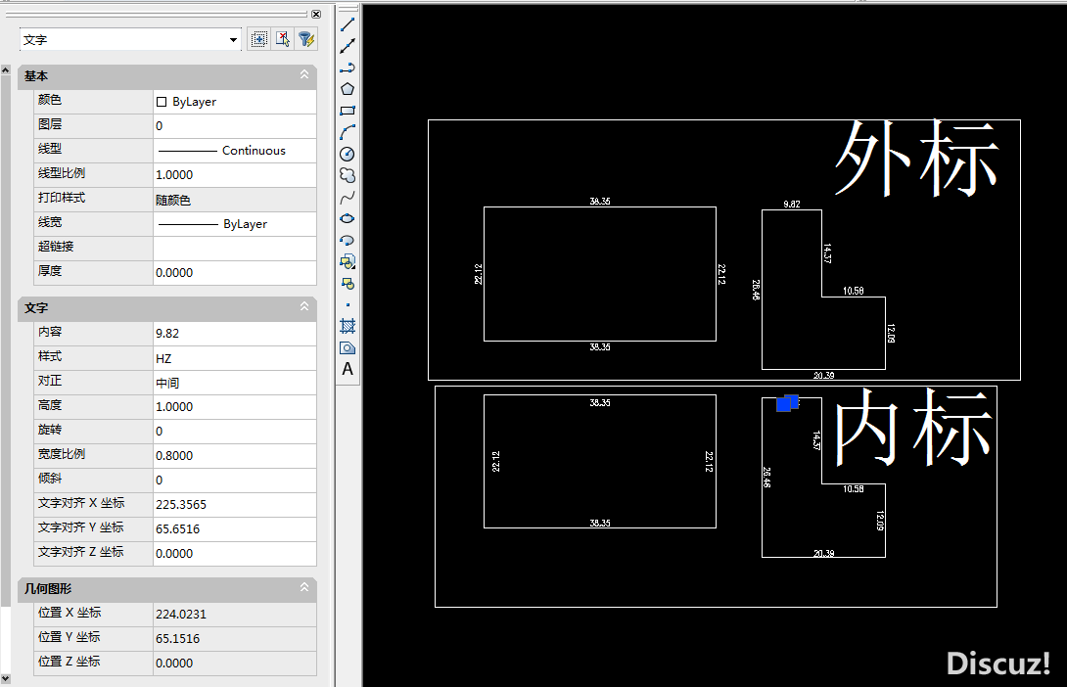Click the Ellipse tool
This screenshot has width=1067, height=687.
coord(348,218)
